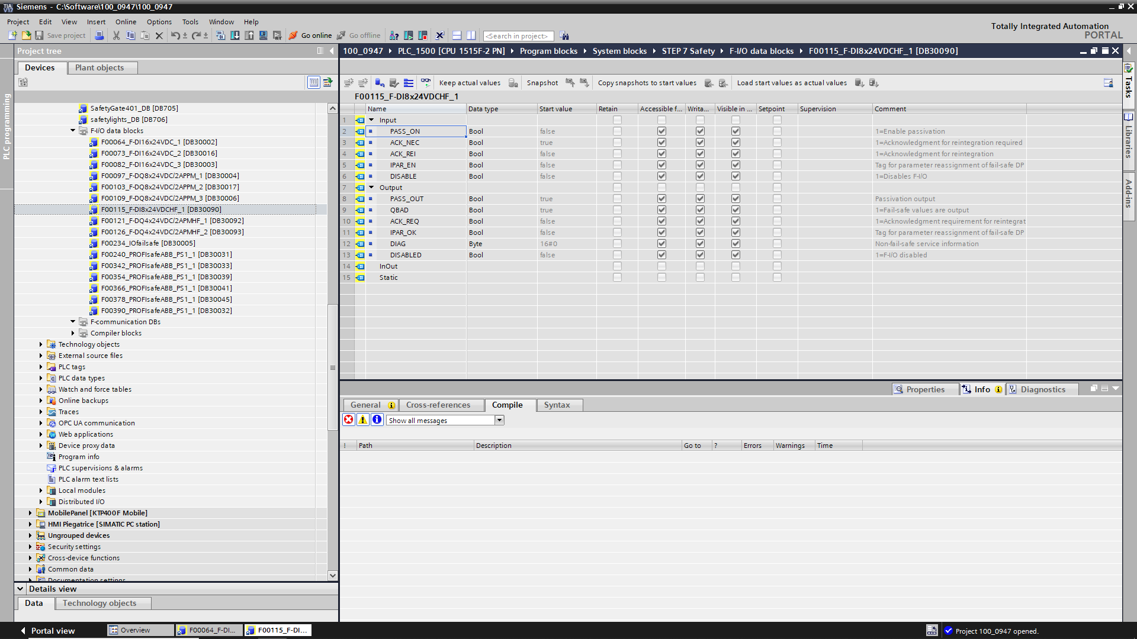Screen dimensions: 1137x639
Task: Toggle Setpoint checkbox for DISABLE row
Action: 777,176
